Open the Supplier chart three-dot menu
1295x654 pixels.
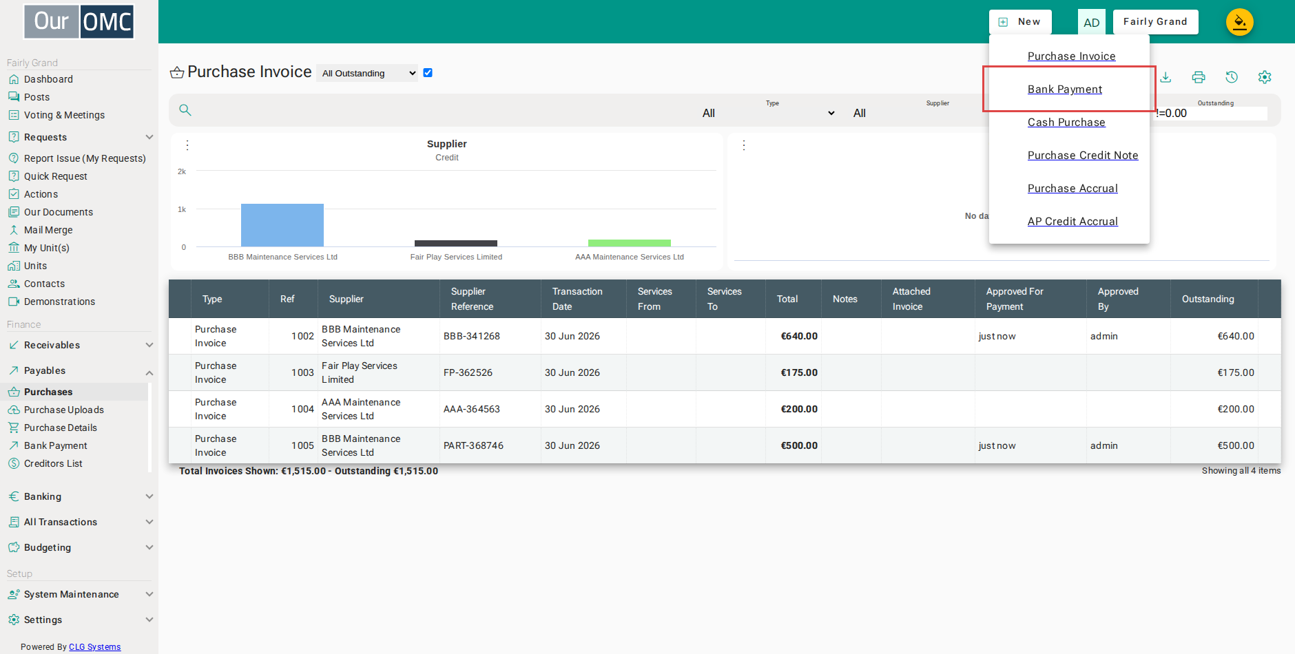coord(187,145)
